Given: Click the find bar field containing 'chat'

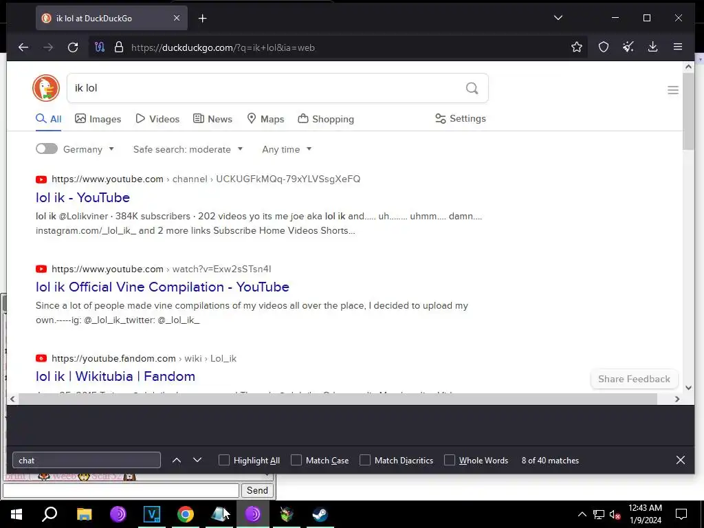Looking at the screenshot, I should 87,460.
